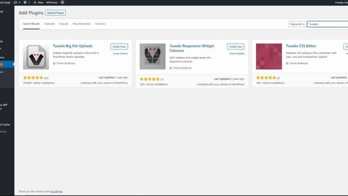Image resolution: width=348 pixels, height=196 pixels.
Task: Open the Howdy account menu
Action: (x=341, y=2)
